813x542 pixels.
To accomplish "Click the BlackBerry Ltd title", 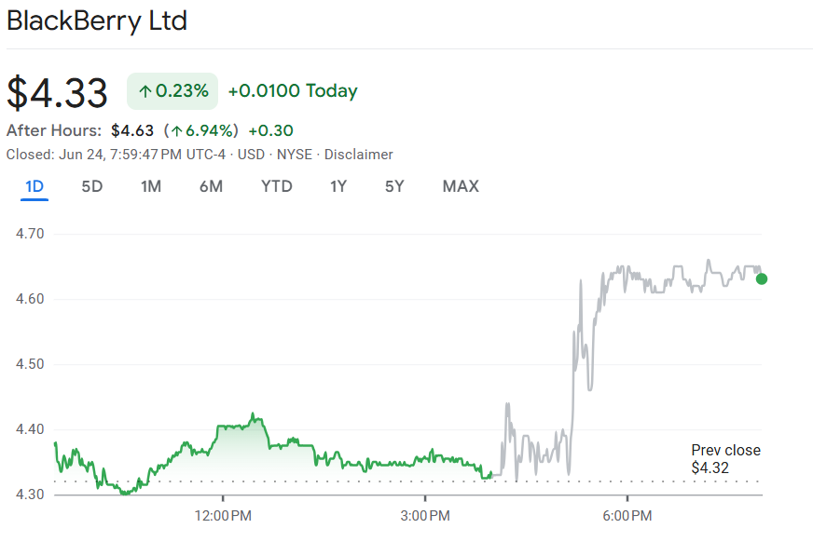I will pos(97,21).
